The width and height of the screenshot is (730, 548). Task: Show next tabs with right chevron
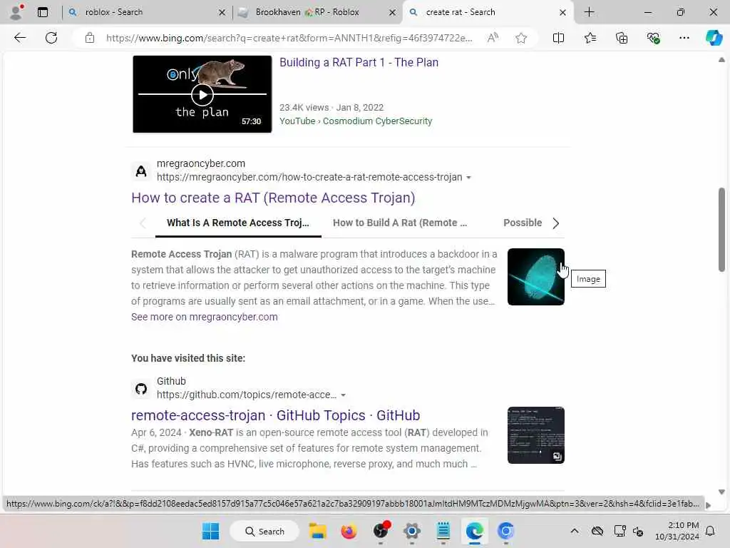coord(555,223)
